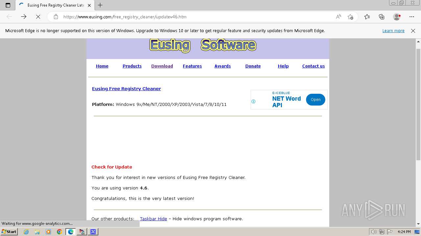Viewport: 421px width, 236px height.
Task: Click the Platform text line
Action: (x=159, y=104)
